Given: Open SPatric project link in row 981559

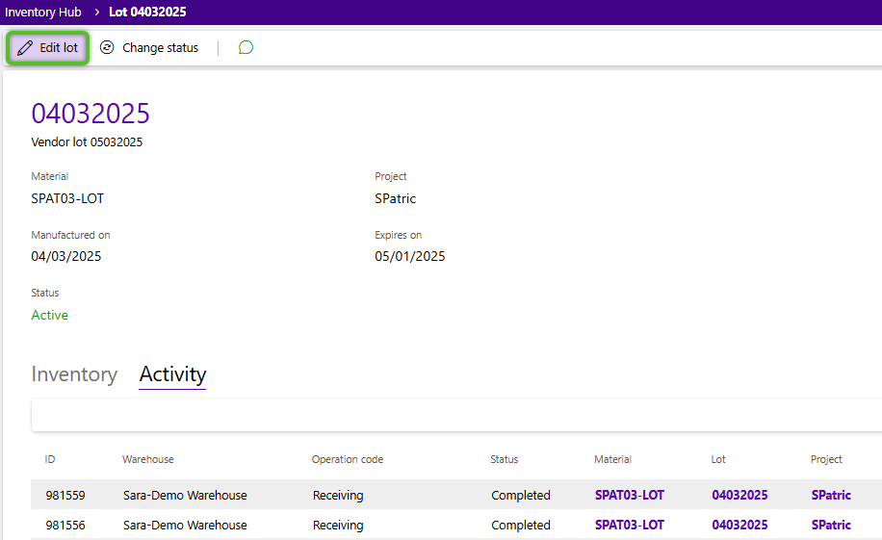Looking at the screenshot, I should tap(831, 496).
